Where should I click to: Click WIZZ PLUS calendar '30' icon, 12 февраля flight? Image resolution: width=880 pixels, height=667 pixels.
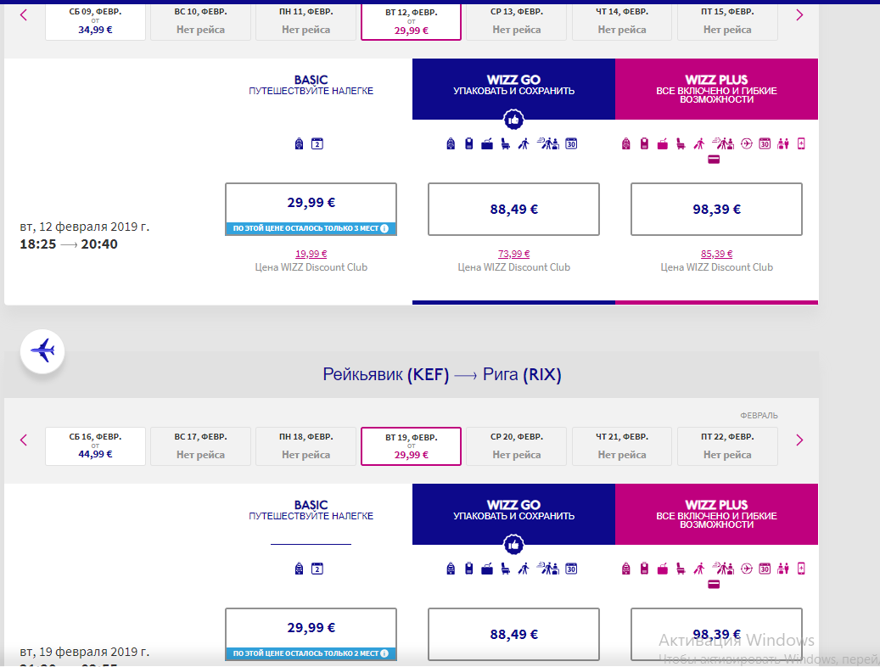765,143
